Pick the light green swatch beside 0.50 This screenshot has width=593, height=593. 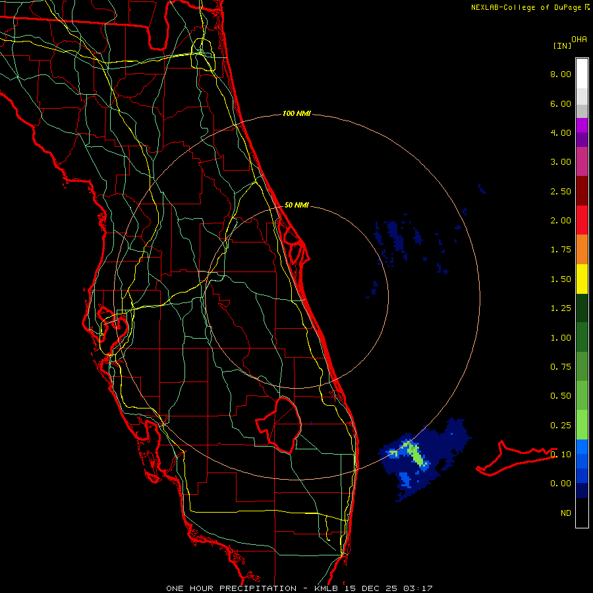point(582,395)
